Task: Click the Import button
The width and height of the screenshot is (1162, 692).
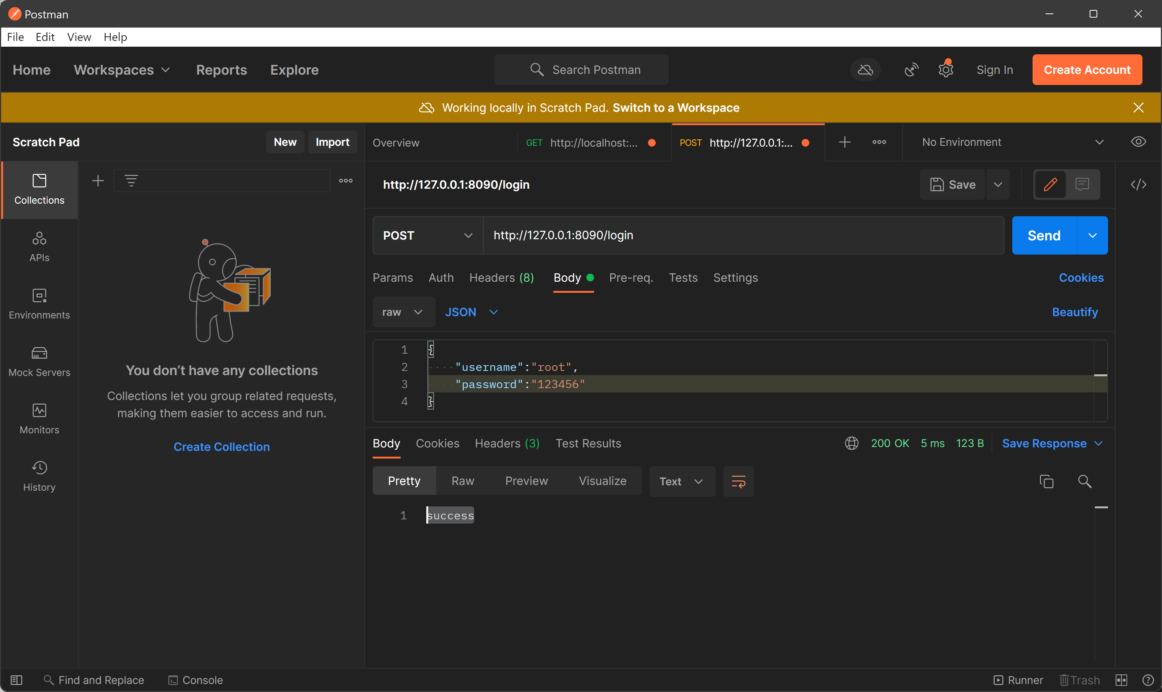Action: 332,142
